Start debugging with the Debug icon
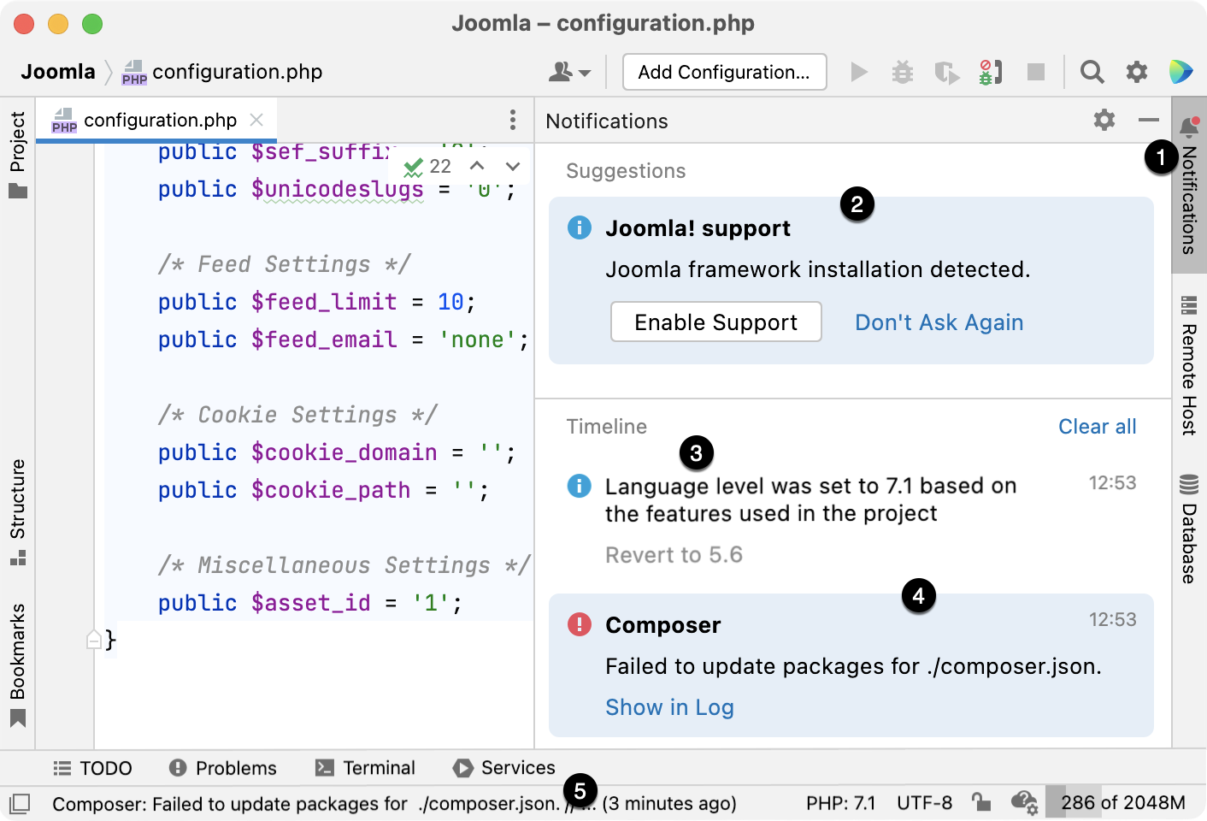Image resolution: width=1207 pixels, height=821 pixels. 903,72
